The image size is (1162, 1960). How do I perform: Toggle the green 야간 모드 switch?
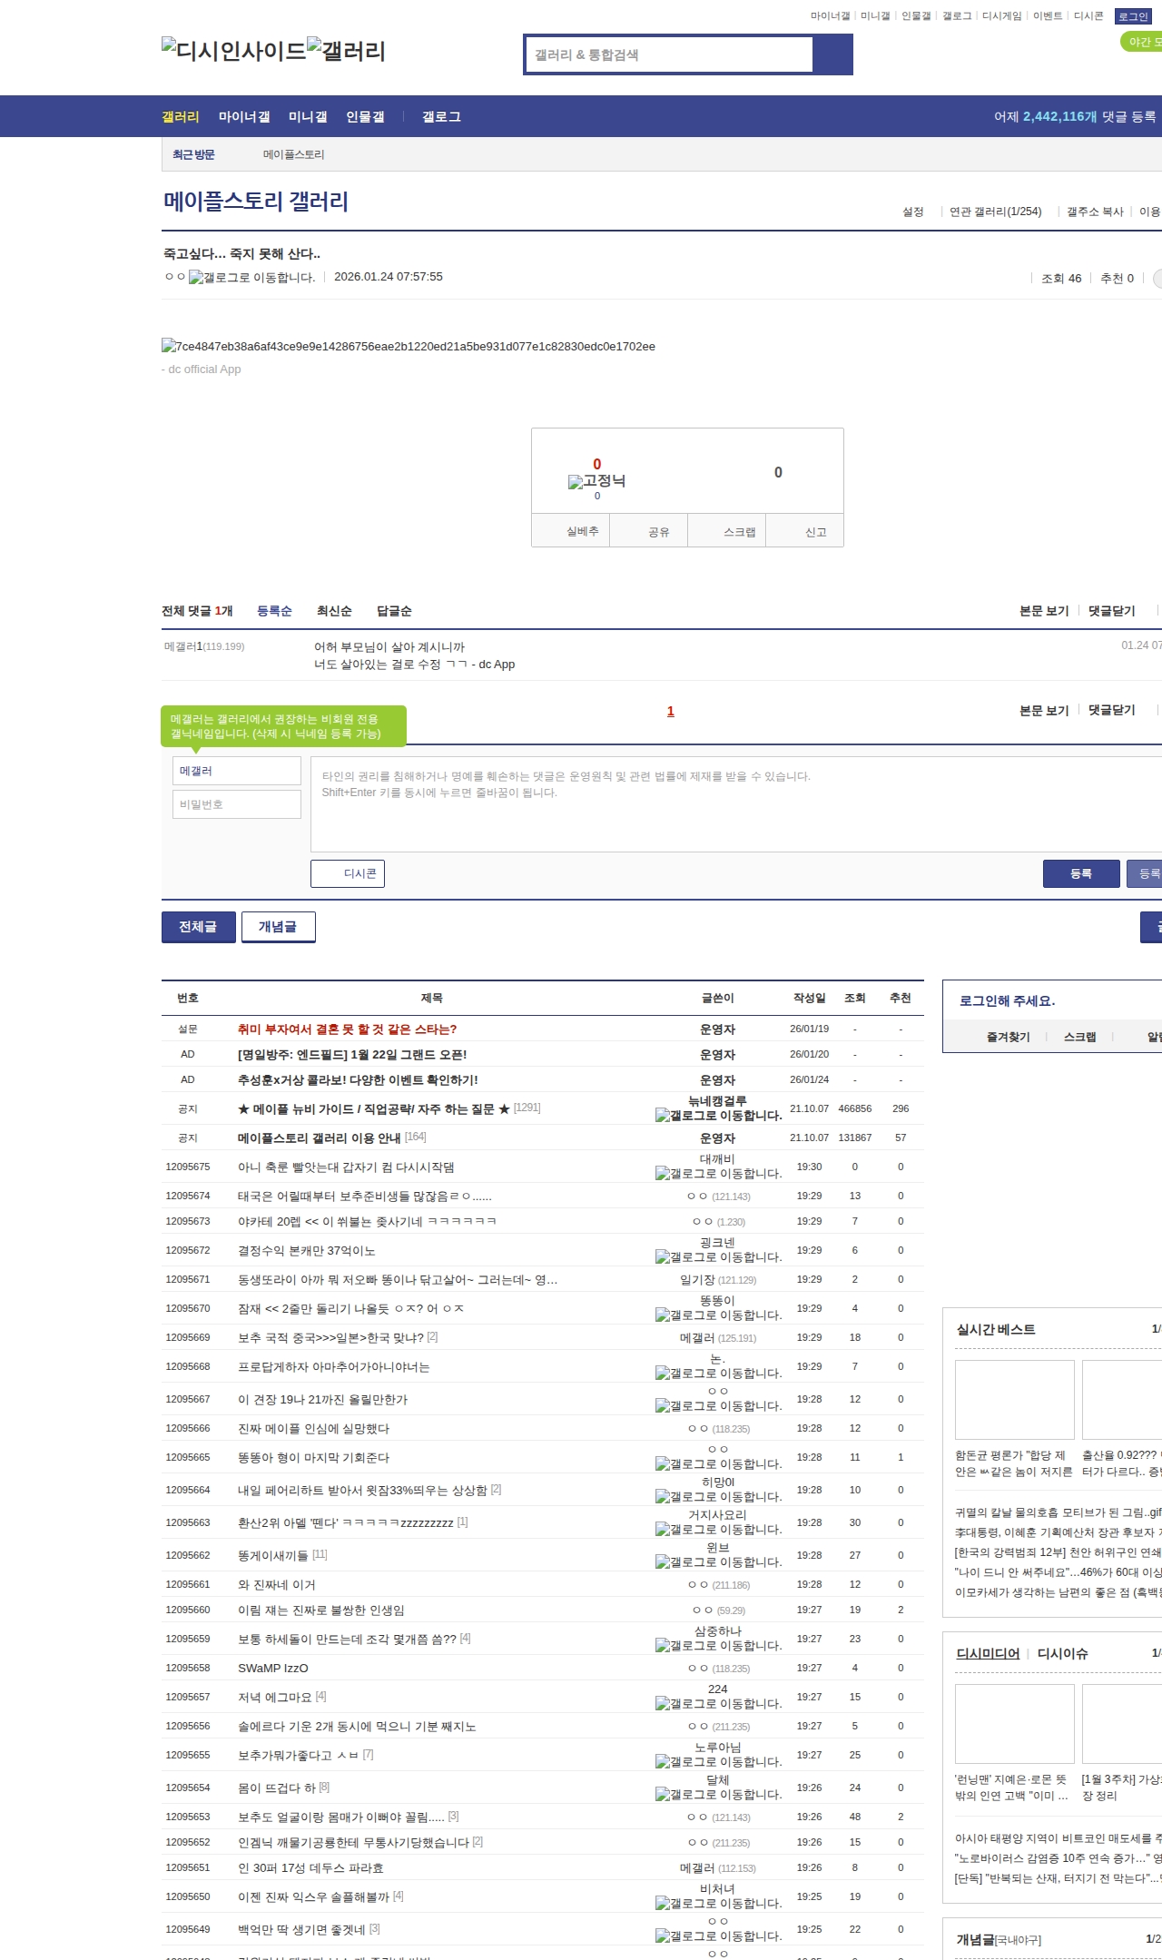1141,42
